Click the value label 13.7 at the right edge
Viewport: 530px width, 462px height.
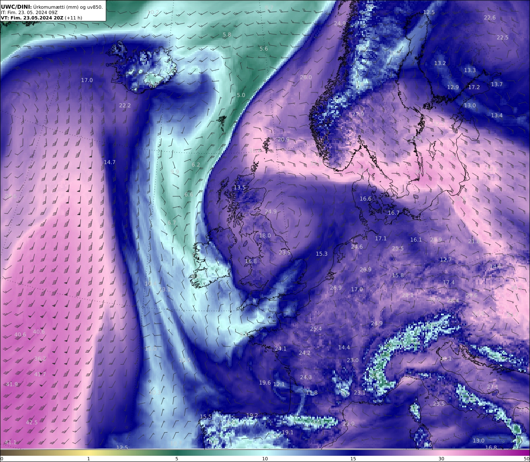click(496, 85)
